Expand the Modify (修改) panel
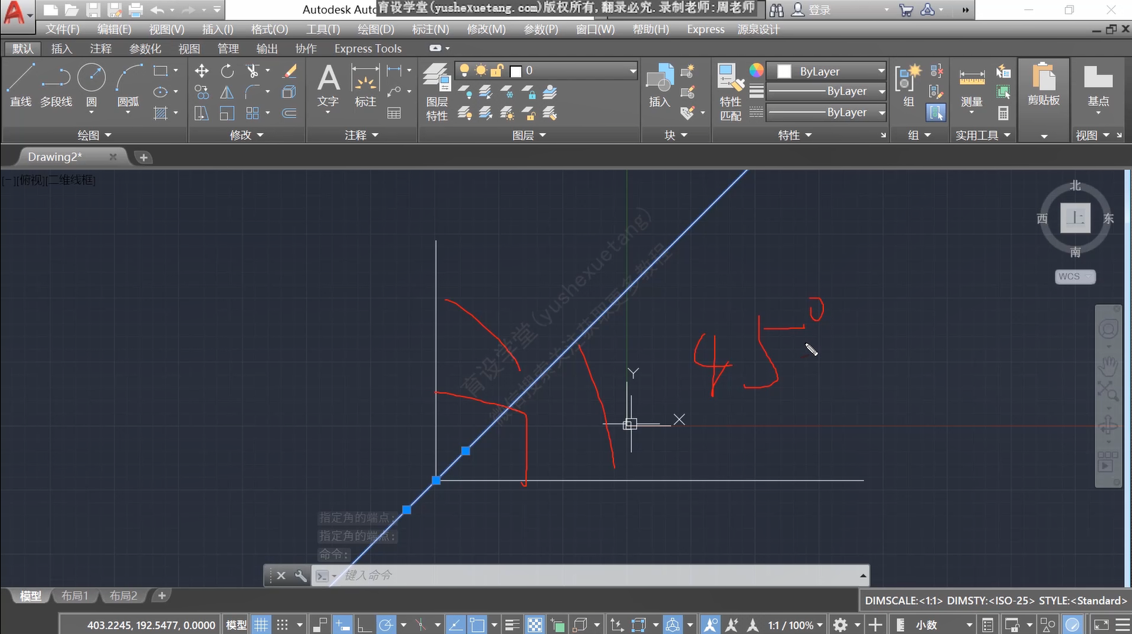The width and height of the screenshot is (1132, 634). click(247, 135)
